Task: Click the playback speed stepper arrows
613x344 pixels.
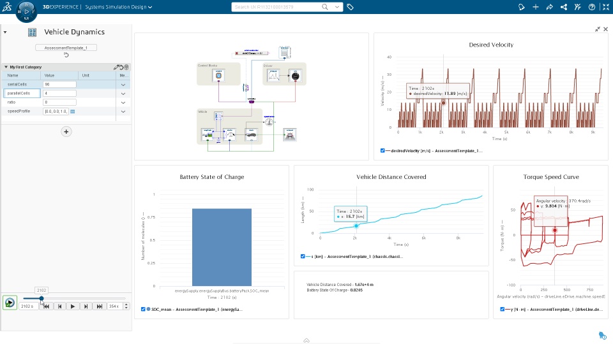Action: click(126, 306)
